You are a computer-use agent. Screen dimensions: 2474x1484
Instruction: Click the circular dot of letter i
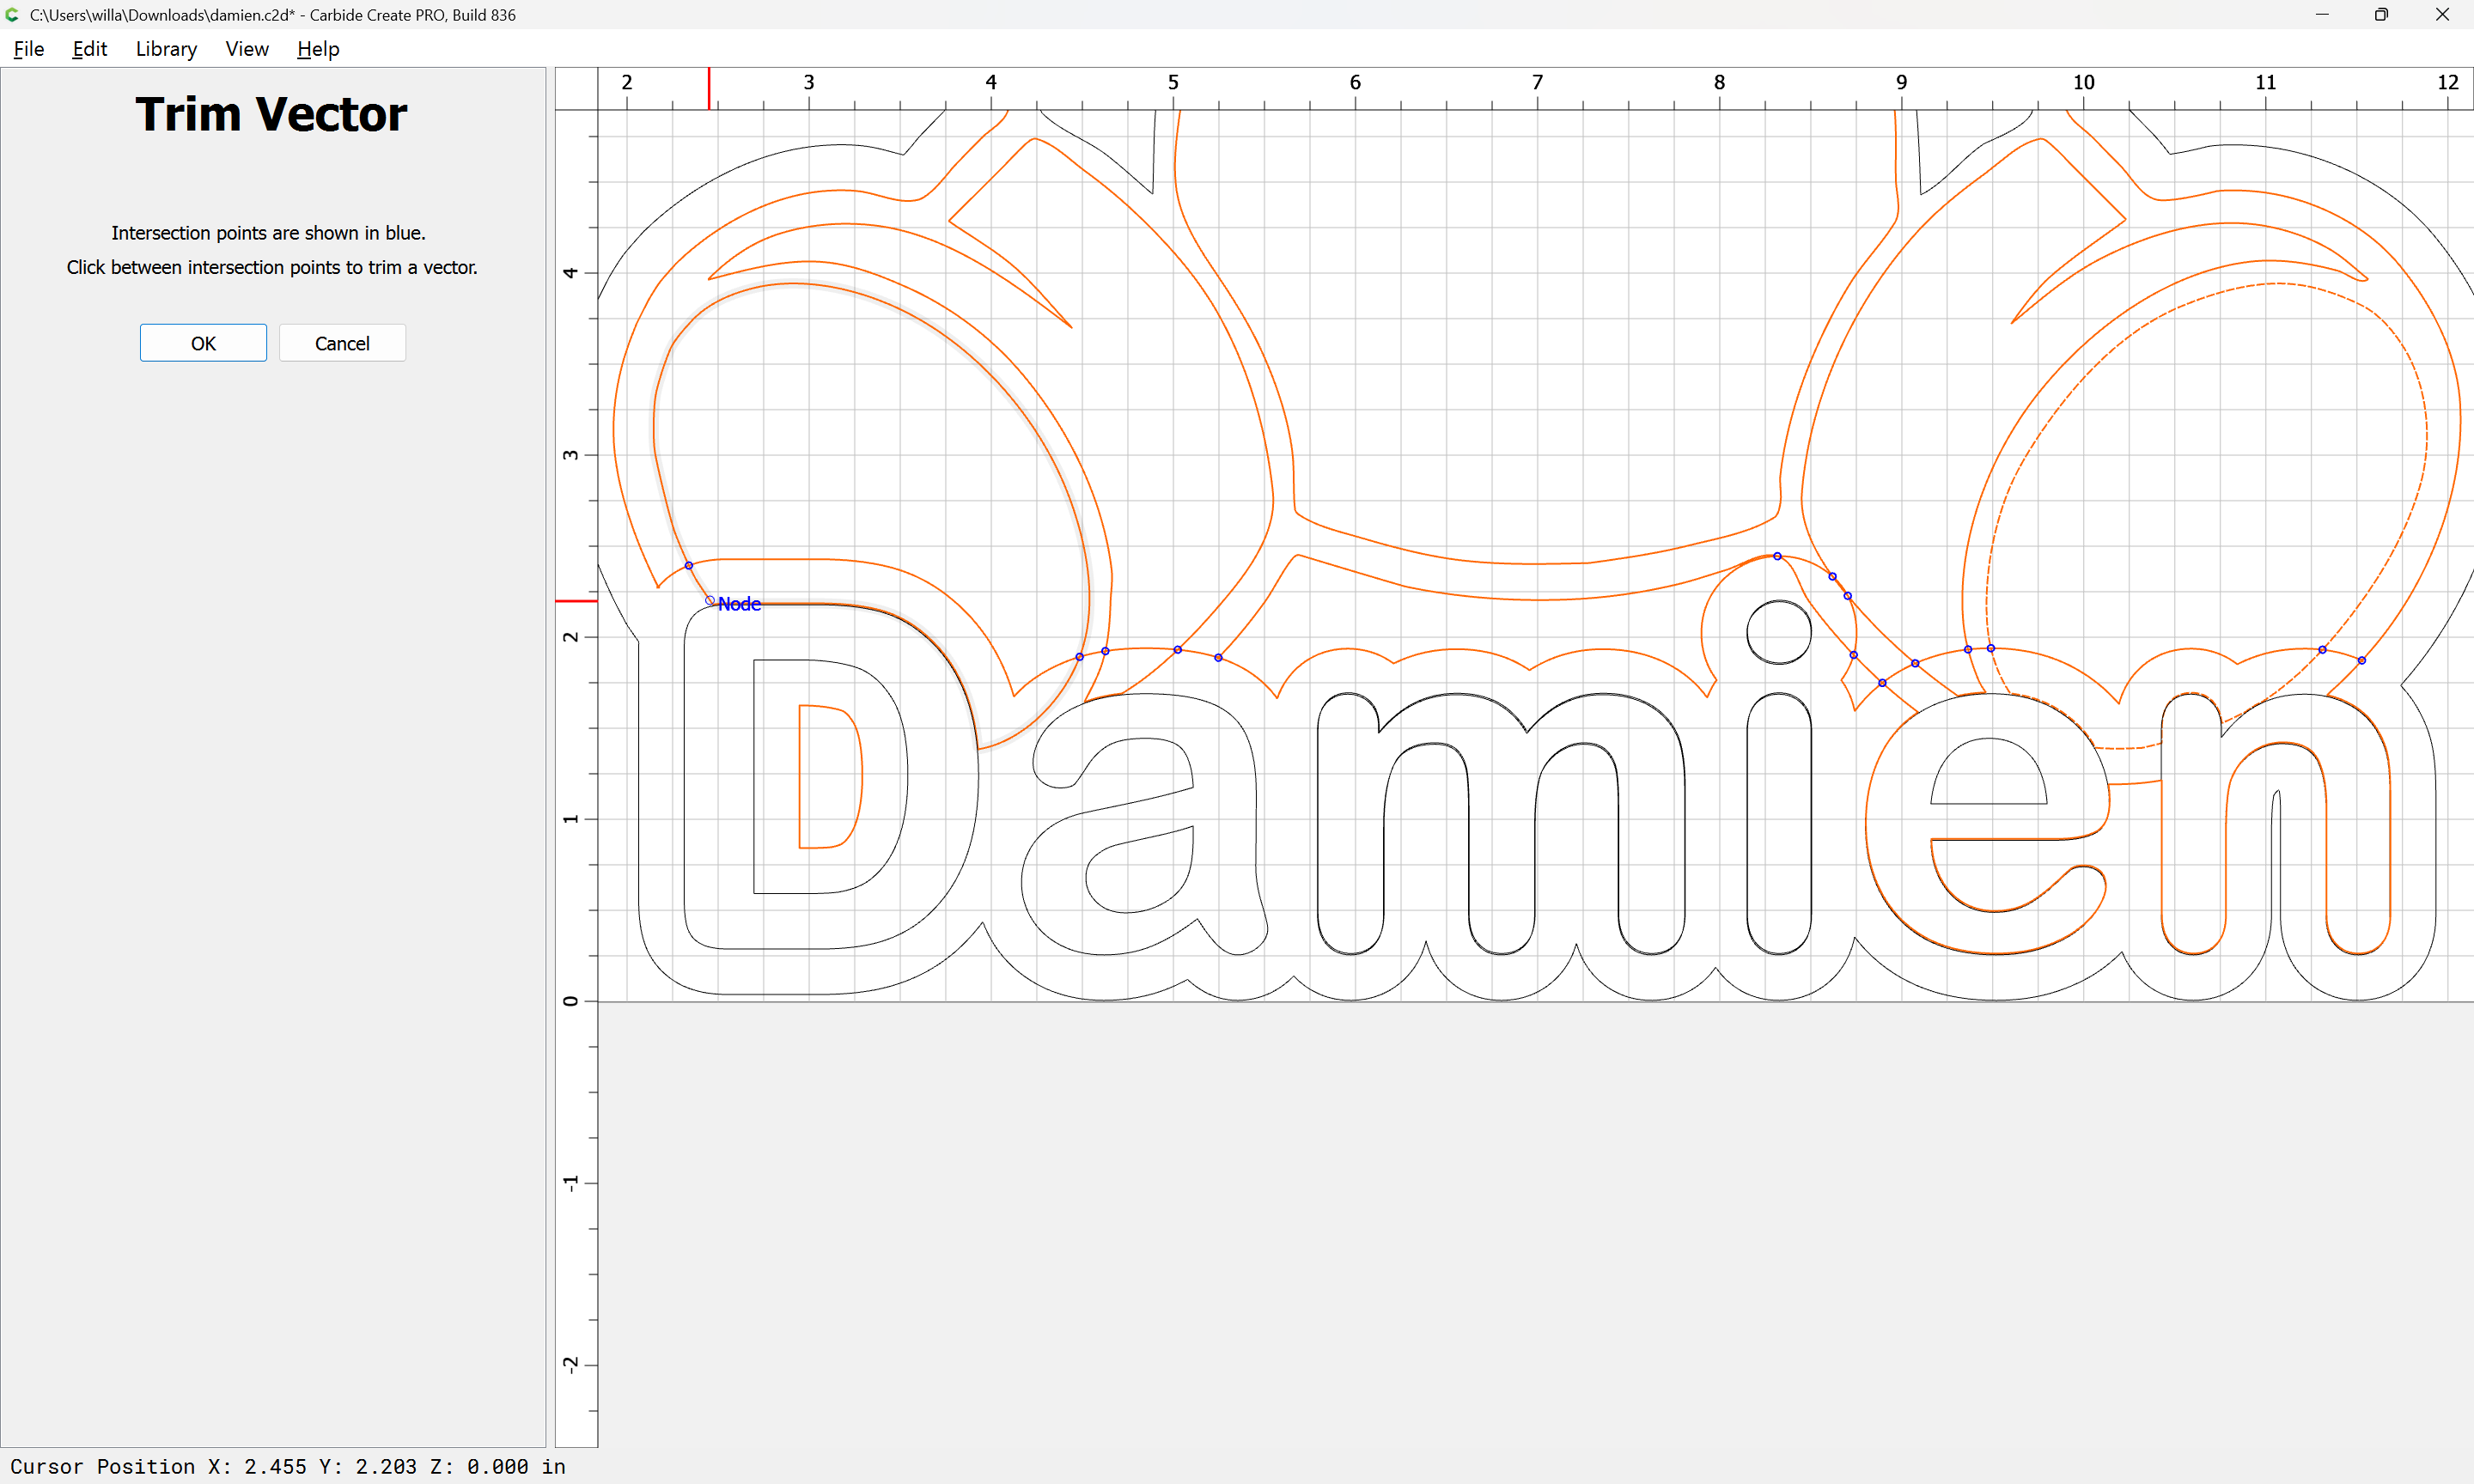(1778, 632)
